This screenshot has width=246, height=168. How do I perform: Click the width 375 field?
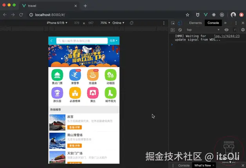pos(76,23)
